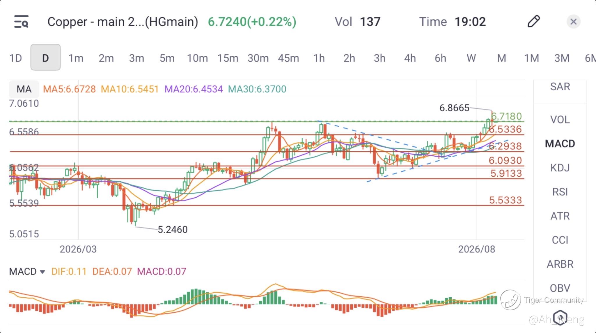Tap the 5.5333 support level label

505,200
